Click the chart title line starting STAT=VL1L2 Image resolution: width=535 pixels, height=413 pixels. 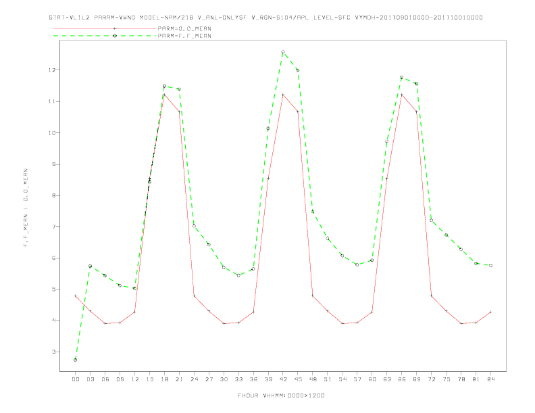tap(265, 18)
